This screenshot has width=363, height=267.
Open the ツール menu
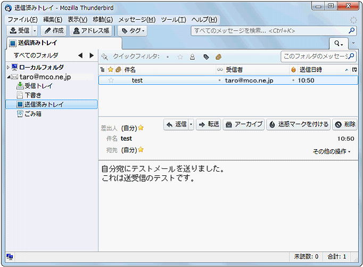click(174, 20)
